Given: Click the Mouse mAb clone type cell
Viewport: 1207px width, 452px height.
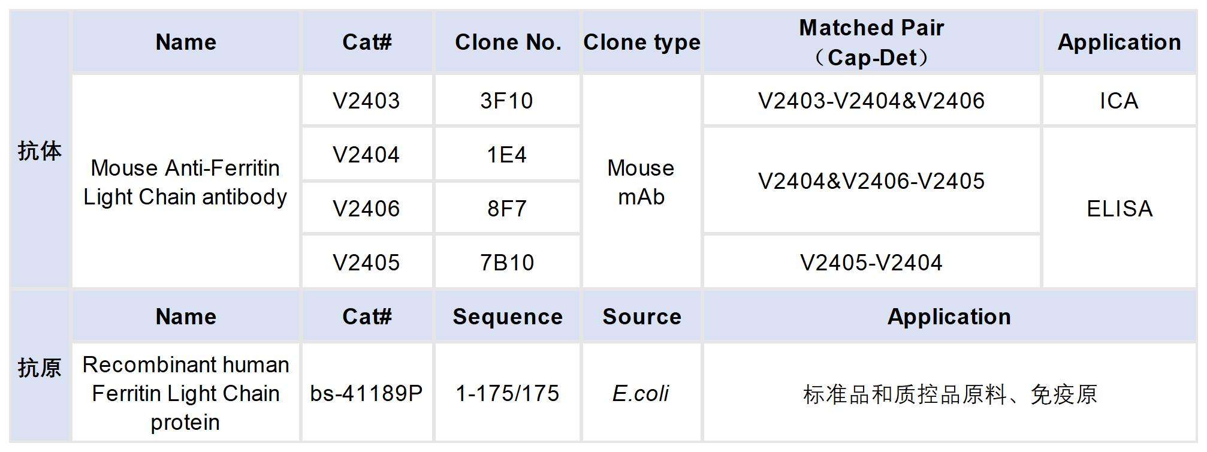Looking at the screenshot, I should [x=641, y=182].
